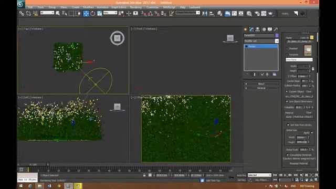
Task: Open the Select by Name dialog
Action: [x=64, y=13]
